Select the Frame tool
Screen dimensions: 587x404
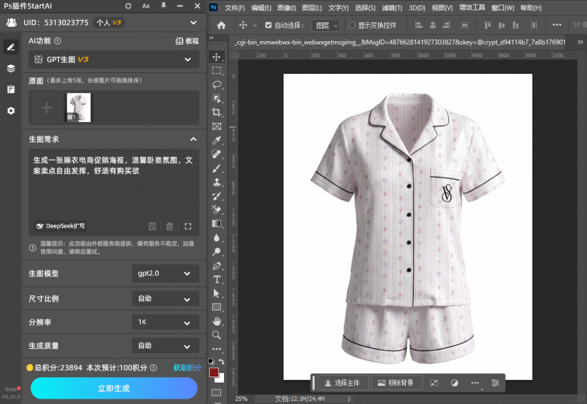[216, 126]
